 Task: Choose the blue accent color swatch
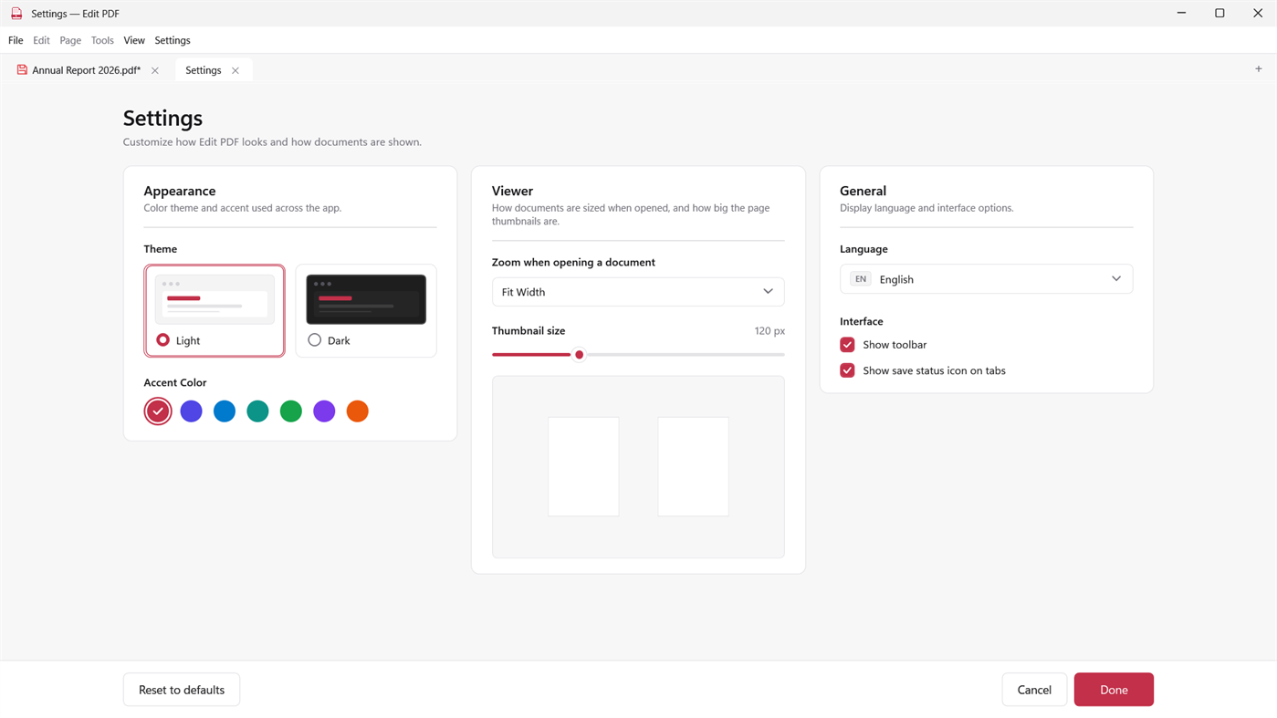[x=225, y=411]
